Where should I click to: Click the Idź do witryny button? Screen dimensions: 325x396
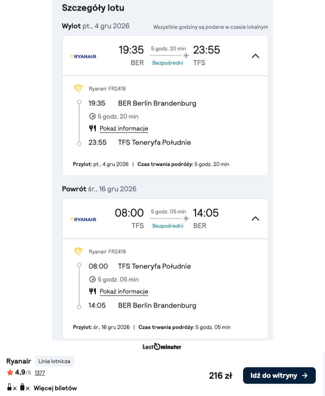pos(279,376)
